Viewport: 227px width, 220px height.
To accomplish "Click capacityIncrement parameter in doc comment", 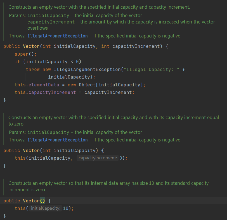I will (51, 22).
